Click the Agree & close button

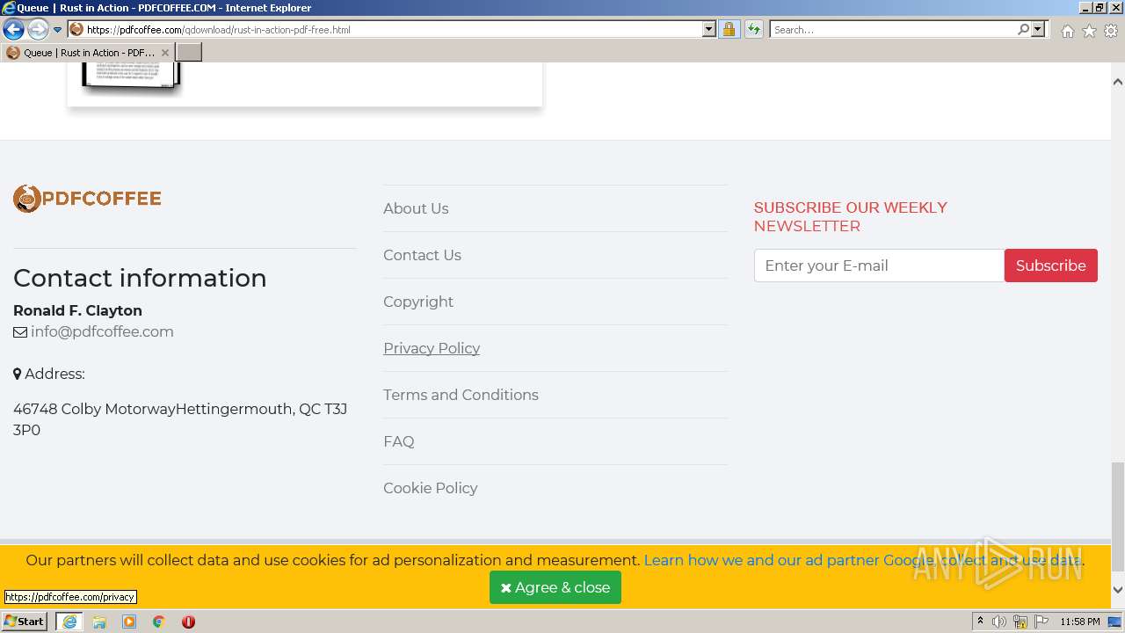555,587
